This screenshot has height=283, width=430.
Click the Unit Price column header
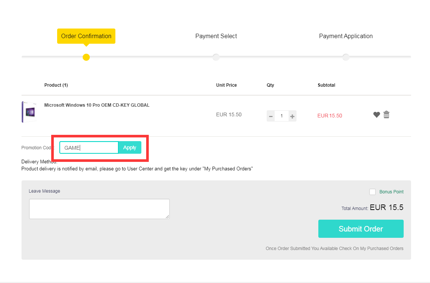(226, 85)
